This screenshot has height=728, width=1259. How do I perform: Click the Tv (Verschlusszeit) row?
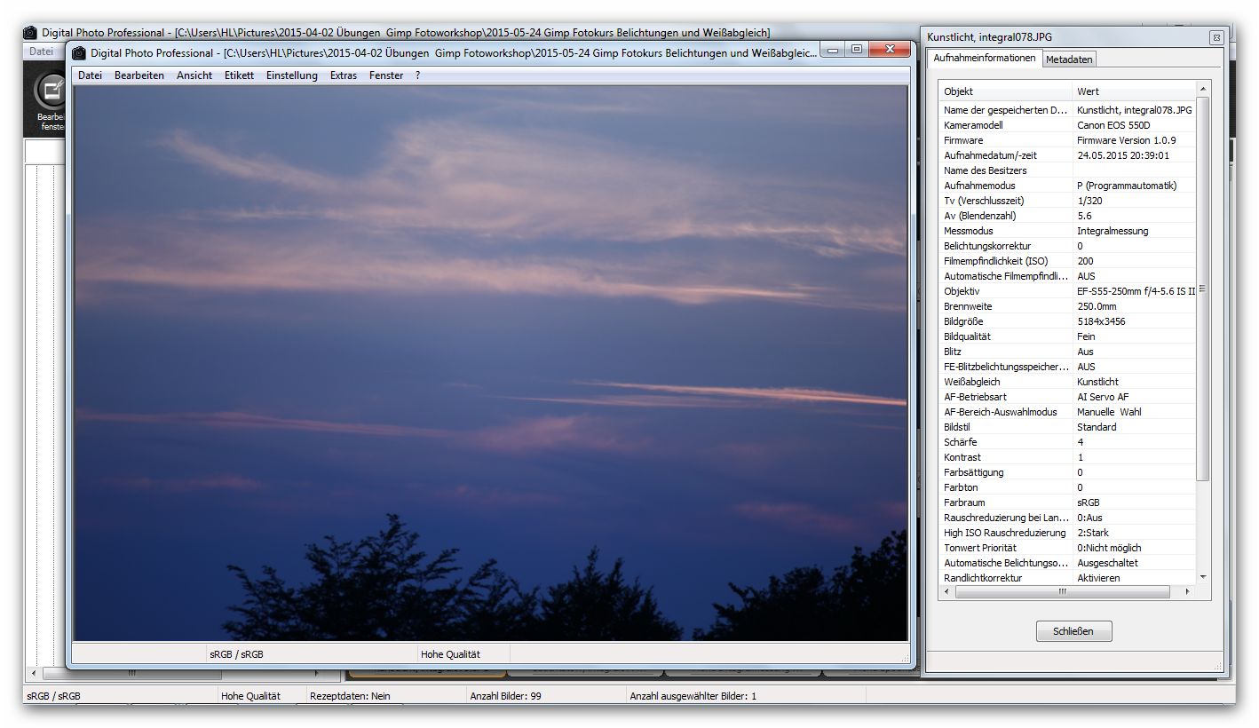pyautogui.click(x=1067, y=201)
